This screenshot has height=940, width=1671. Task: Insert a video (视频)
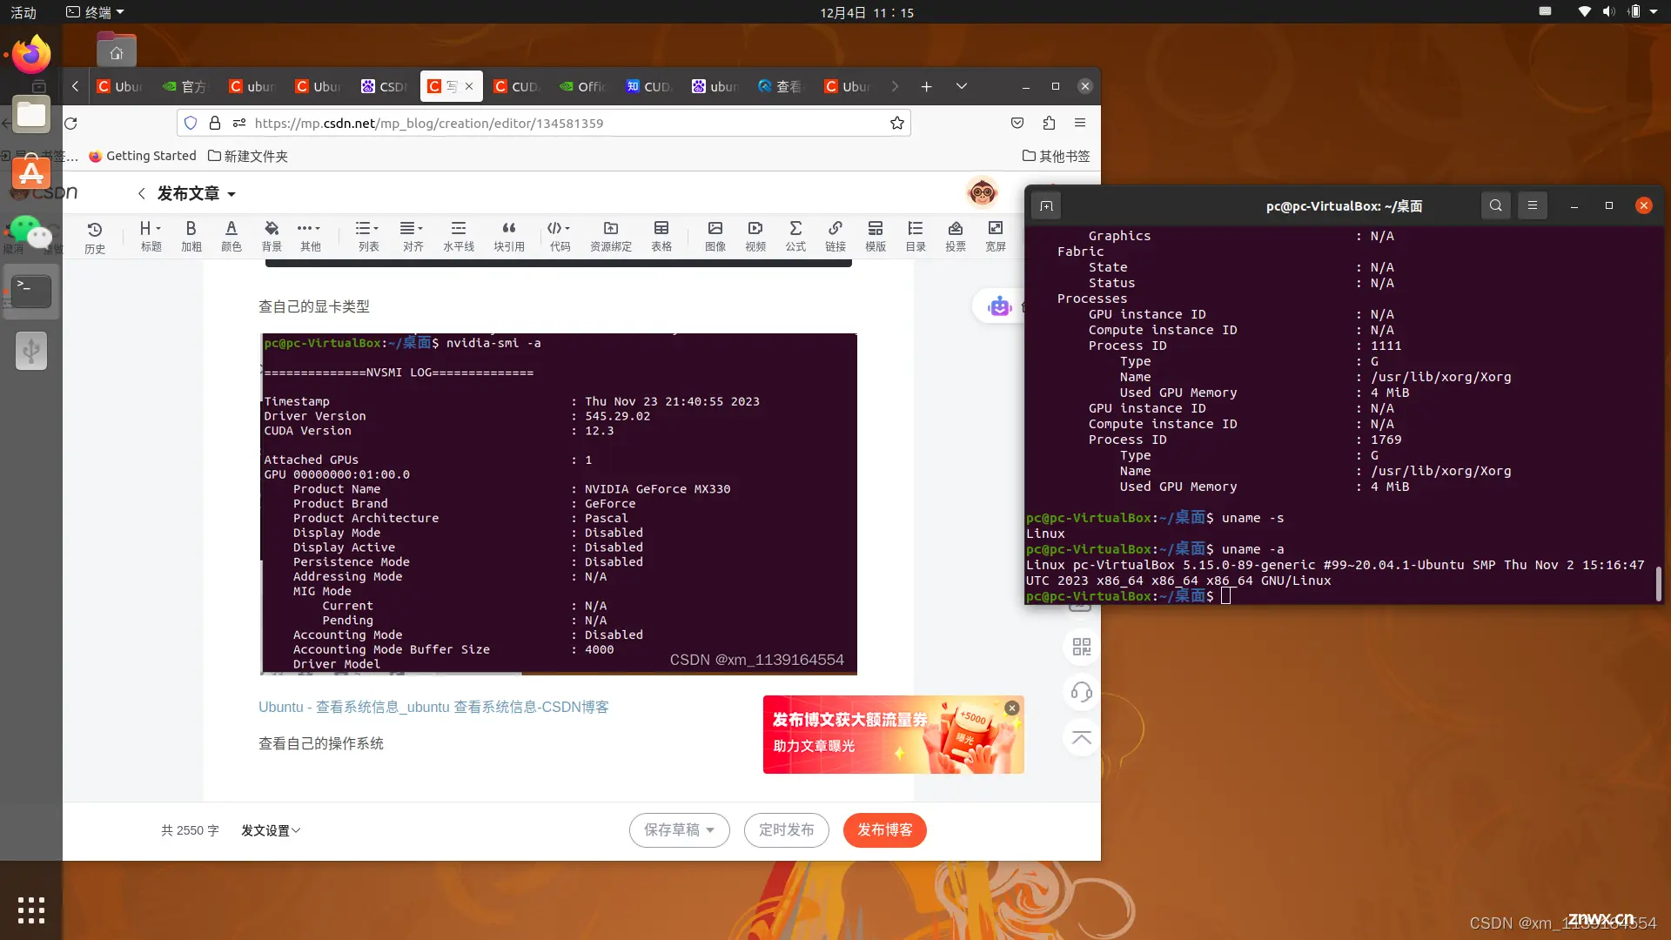[755, 237]
